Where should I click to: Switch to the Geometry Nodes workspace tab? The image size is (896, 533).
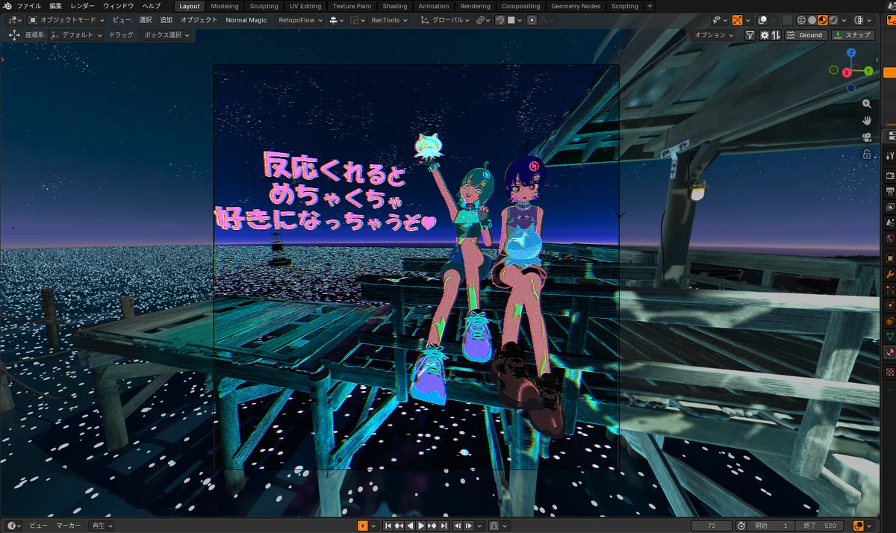[x=575, y=6]
